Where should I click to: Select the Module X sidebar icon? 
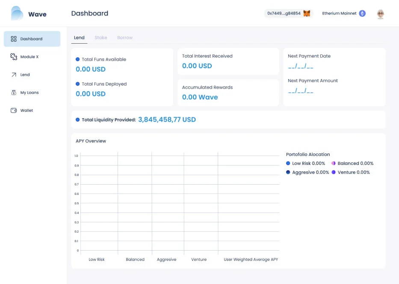tap(12, 57)
